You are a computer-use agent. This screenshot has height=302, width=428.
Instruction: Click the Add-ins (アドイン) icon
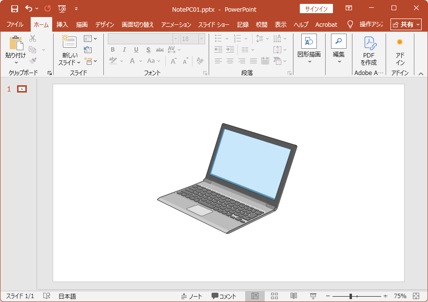pyautogui.click(x=400, y=51)
